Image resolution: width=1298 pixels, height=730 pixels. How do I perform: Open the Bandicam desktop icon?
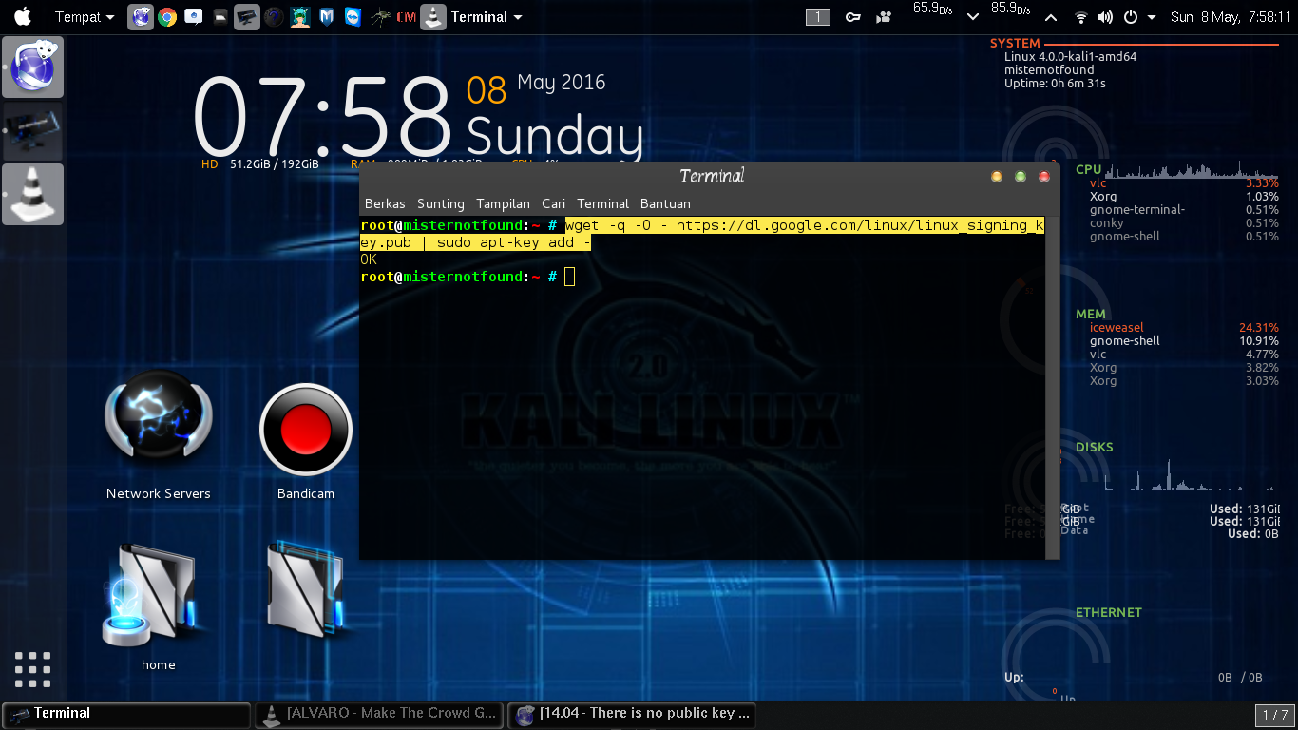(306, 441)
